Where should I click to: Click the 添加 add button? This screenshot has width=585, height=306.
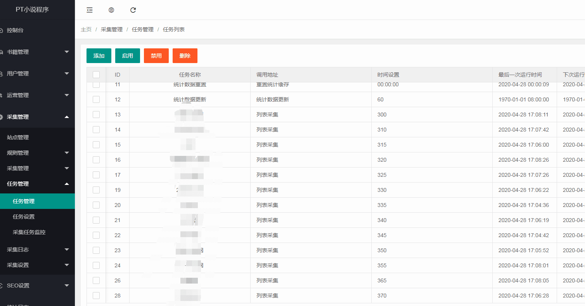[x=99, y=56]
